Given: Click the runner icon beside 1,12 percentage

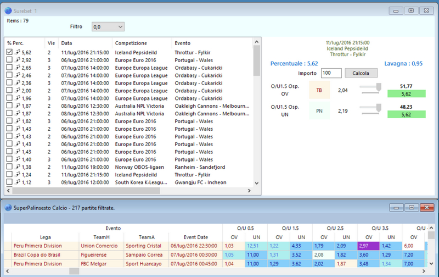Looking at the screenshot, I should pyautogui.click(x=17, y=182).
